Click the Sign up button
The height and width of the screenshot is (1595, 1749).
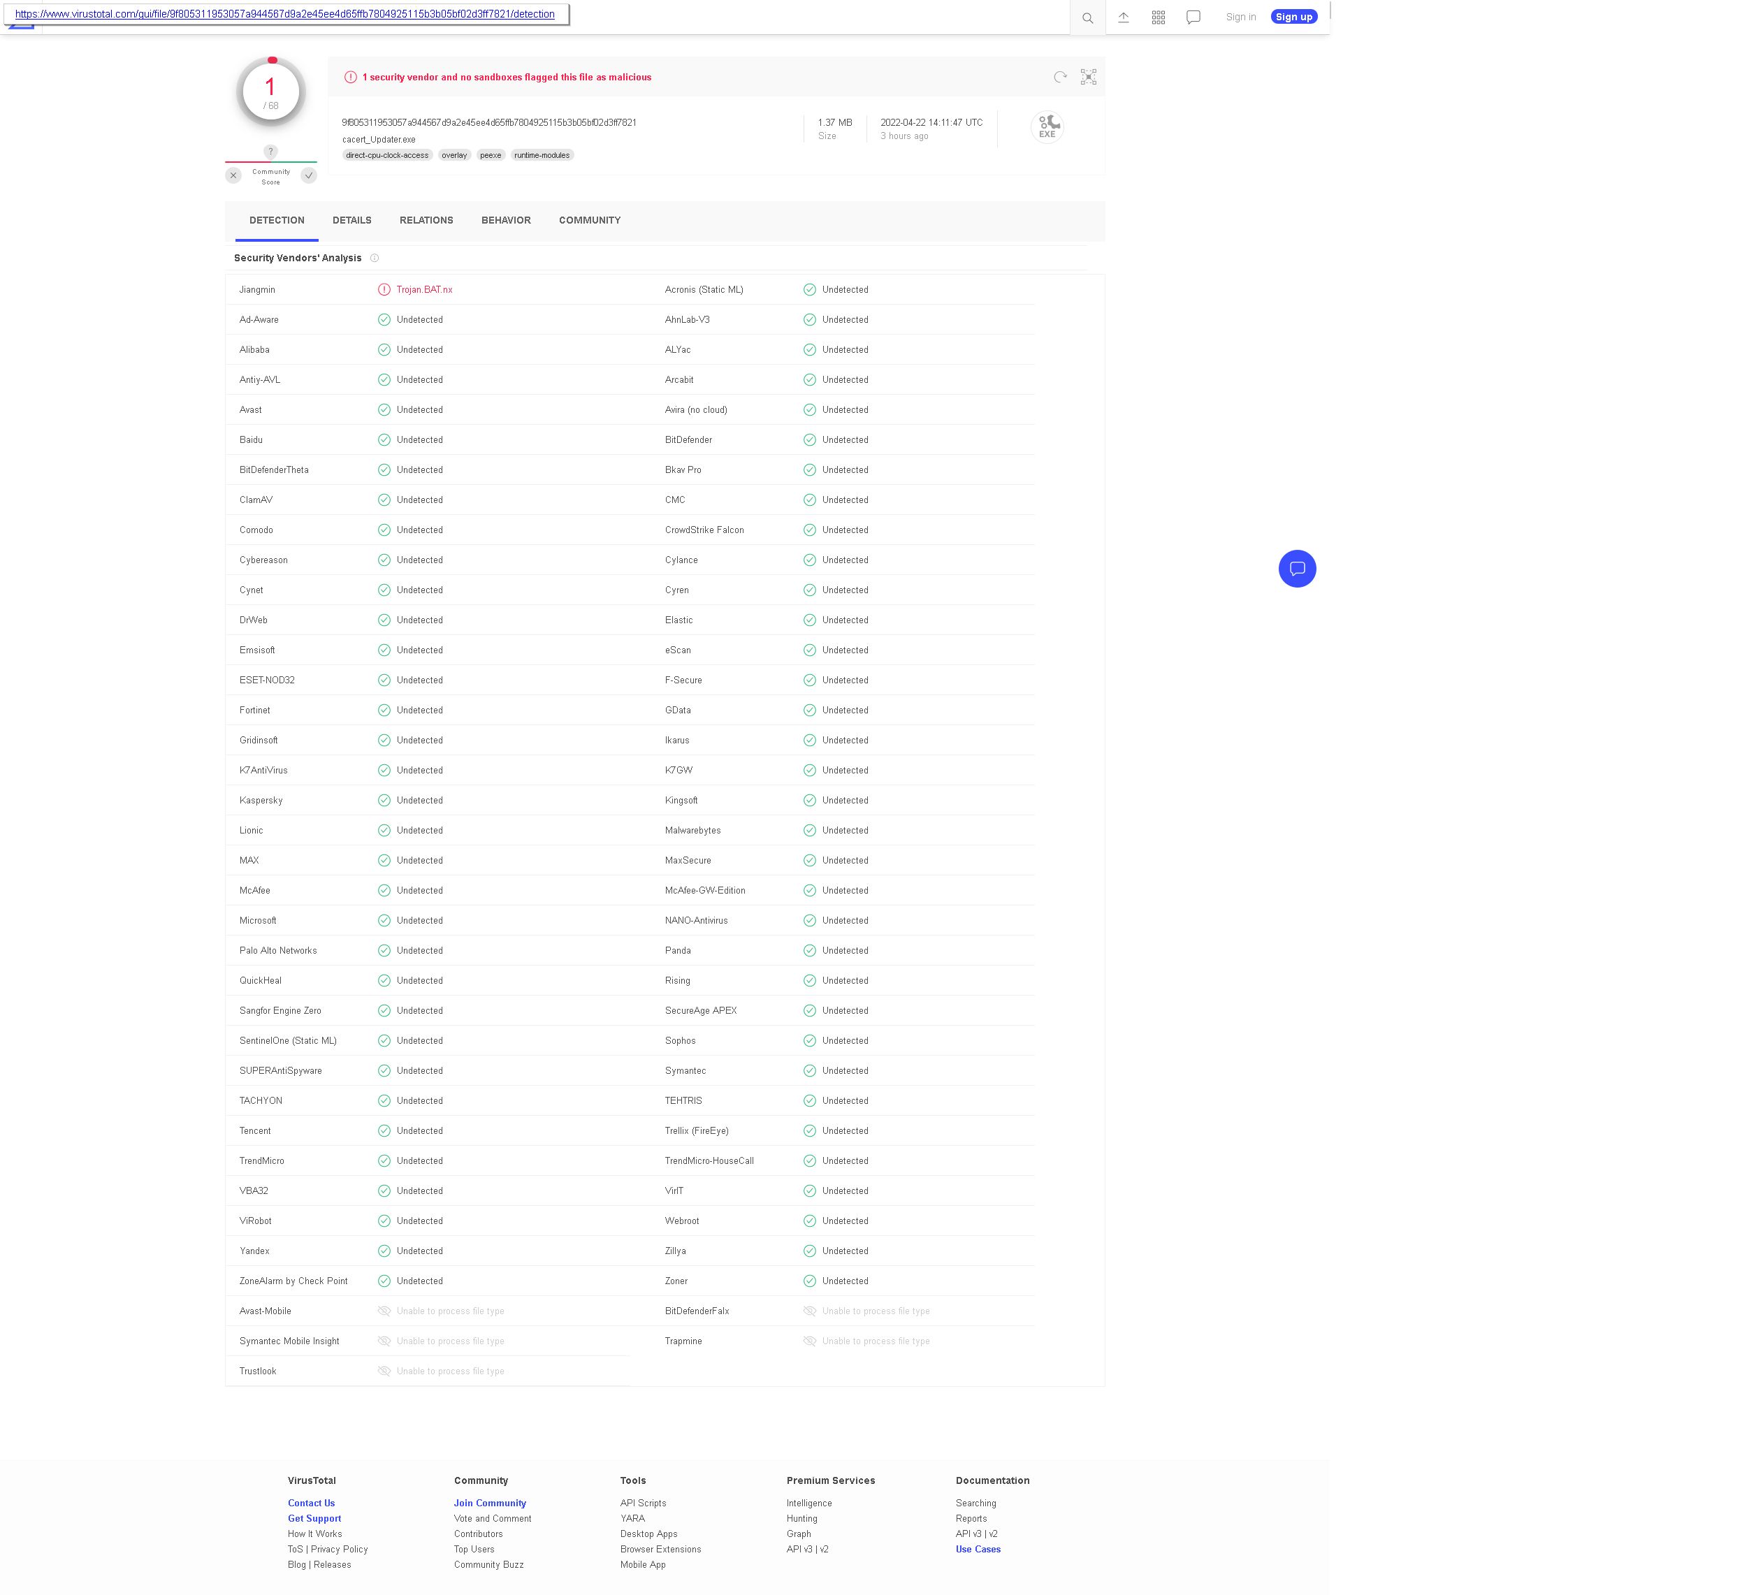pos(1293,17)
